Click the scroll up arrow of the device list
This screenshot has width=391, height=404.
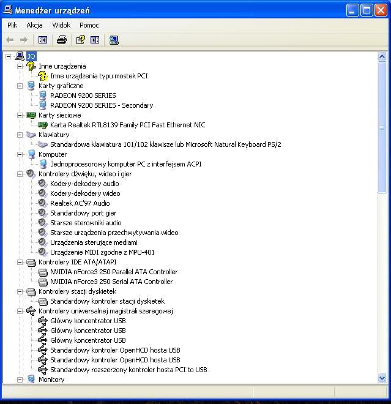(x=382, y=56)
